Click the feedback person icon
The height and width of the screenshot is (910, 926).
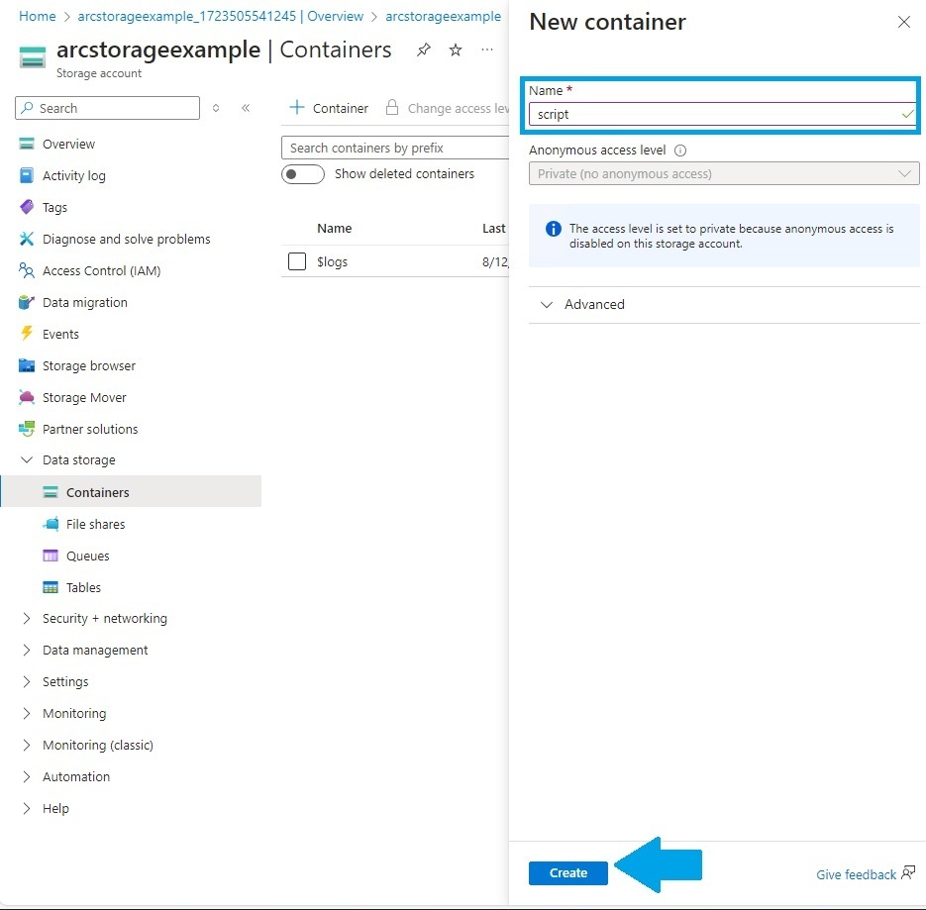908,872
